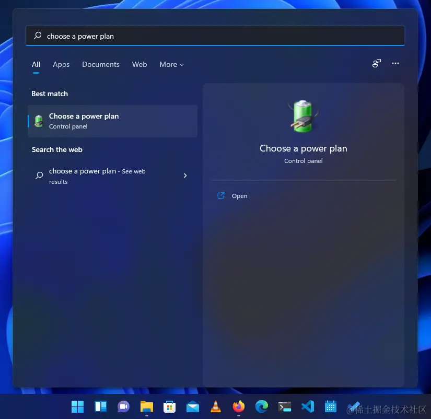Click the search box with 'choose a power plan'

(x=215, y=36)
